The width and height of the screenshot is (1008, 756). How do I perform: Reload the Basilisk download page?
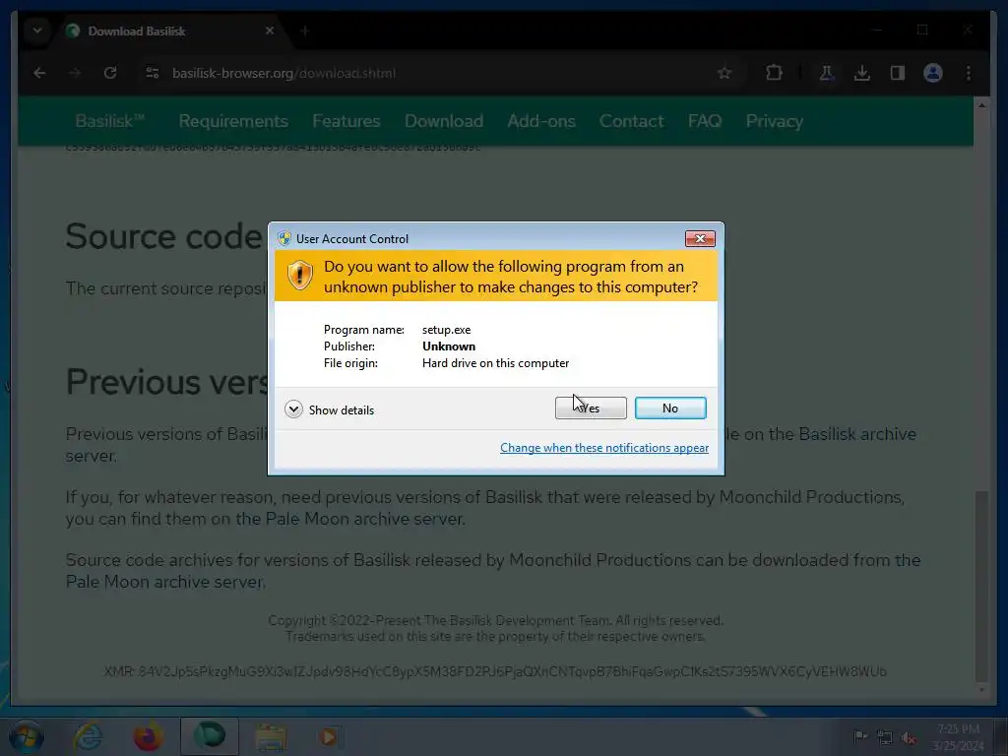pyautogui.click(x=110, y=73)
